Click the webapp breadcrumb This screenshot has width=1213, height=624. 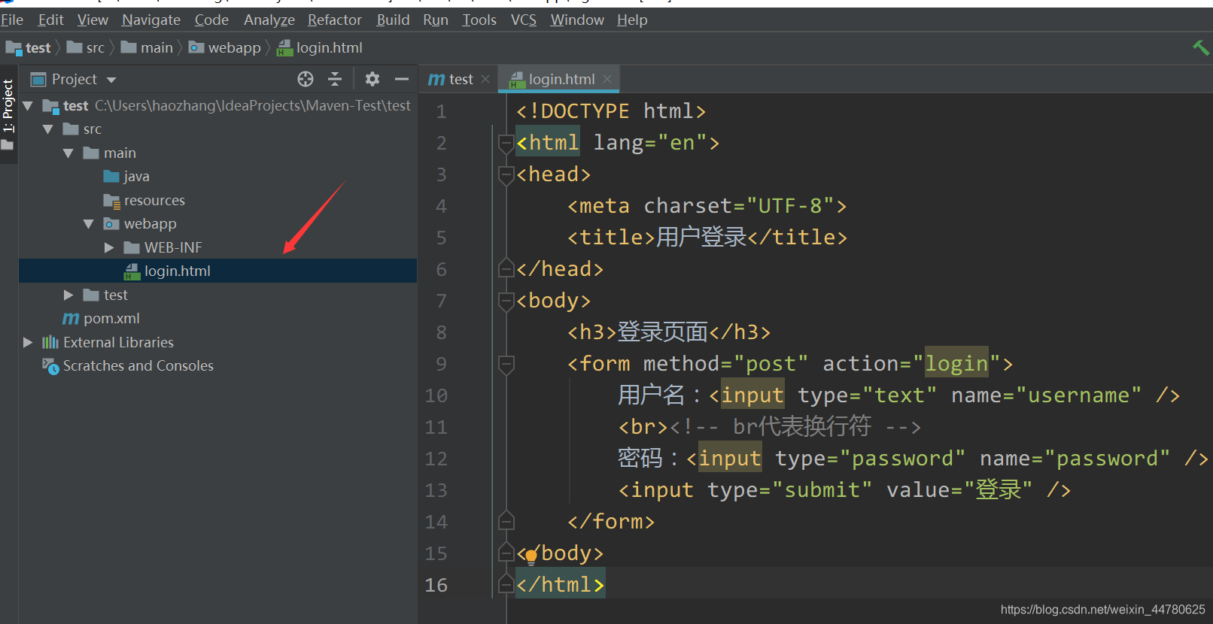point(225,48)
